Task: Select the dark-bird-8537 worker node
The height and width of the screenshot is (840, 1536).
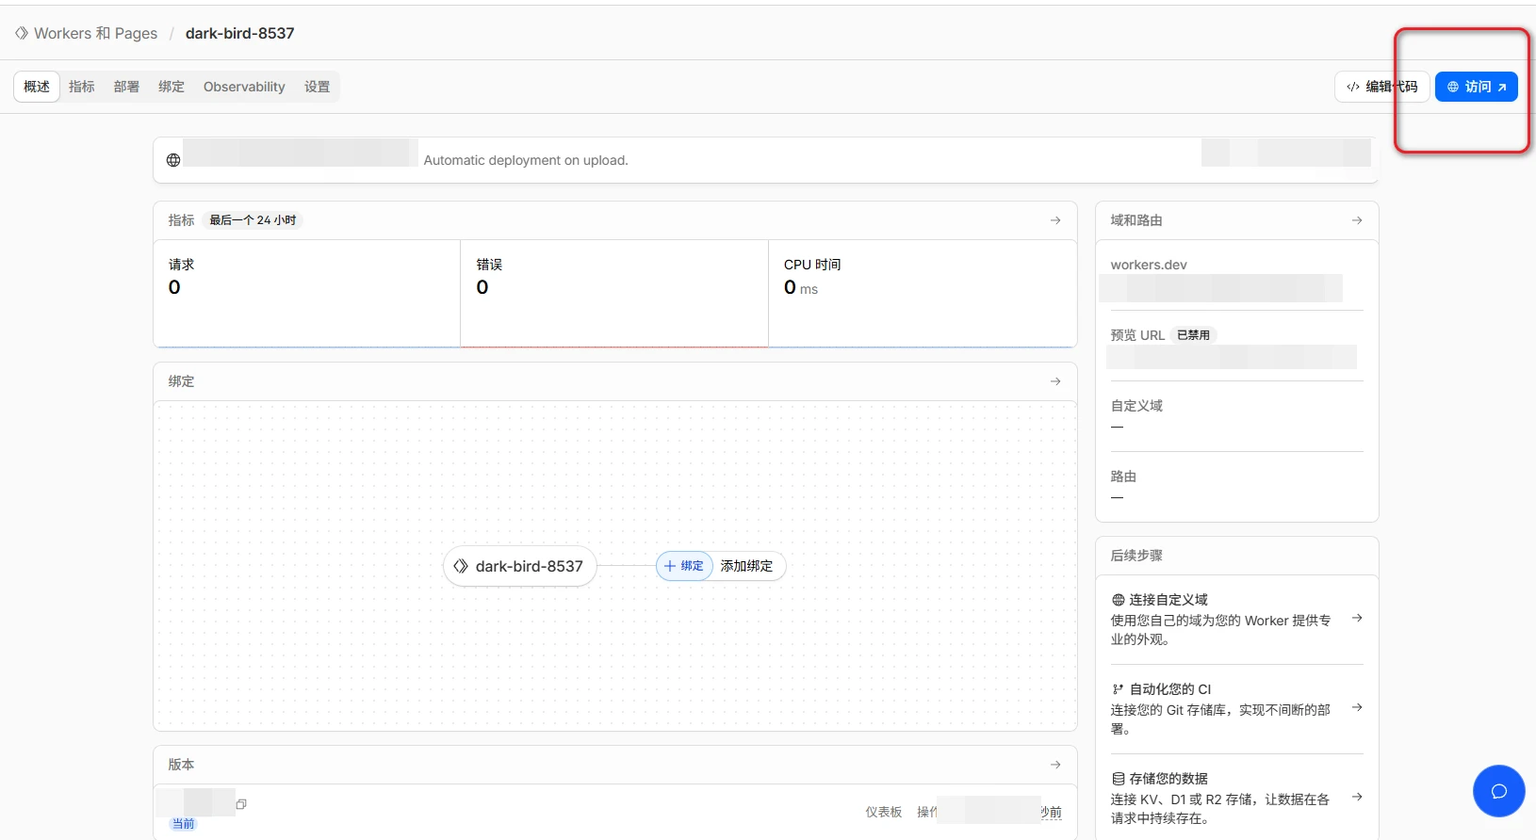Action: [x=519, y=566]
